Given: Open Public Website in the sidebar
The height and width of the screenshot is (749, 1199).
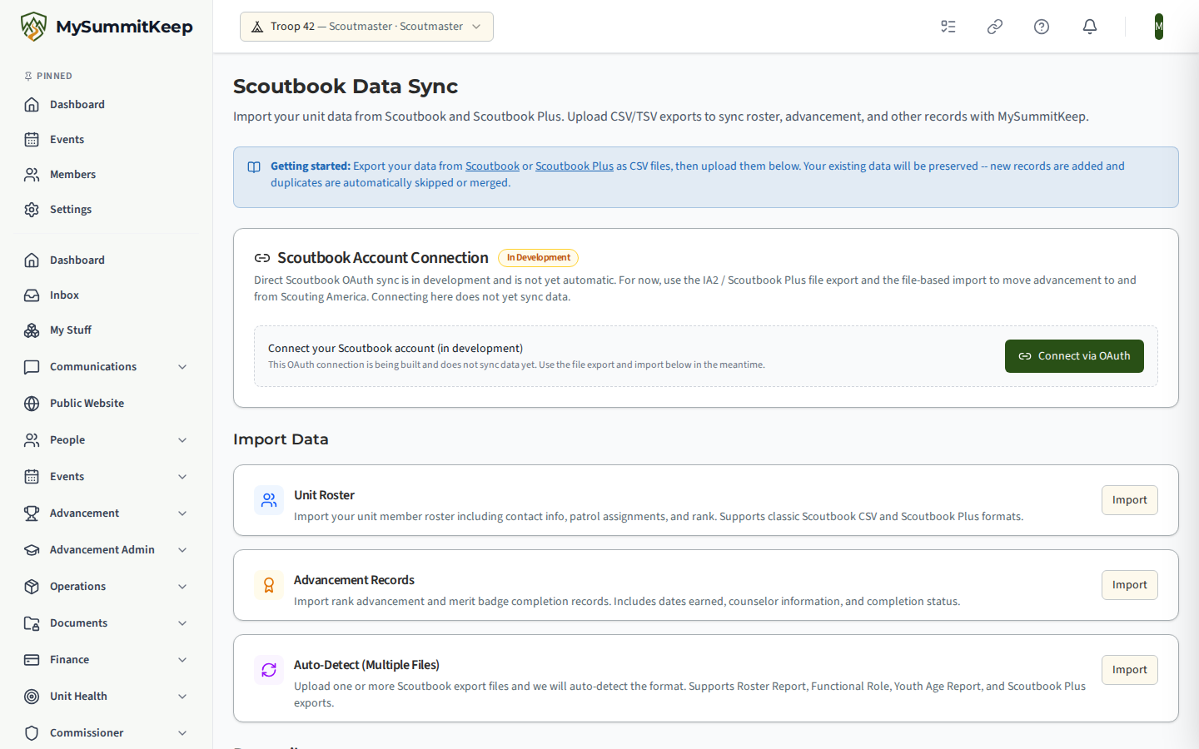Looking at the screenshot, I should tap(107, 404).
